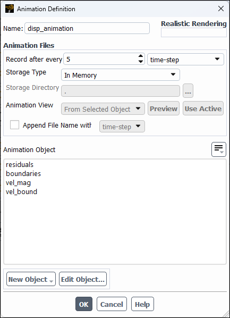Screen dimensions: 230x318
Task: Close the Animation Definition dialog
Action: pyautogui.click(x=220, y=9)
